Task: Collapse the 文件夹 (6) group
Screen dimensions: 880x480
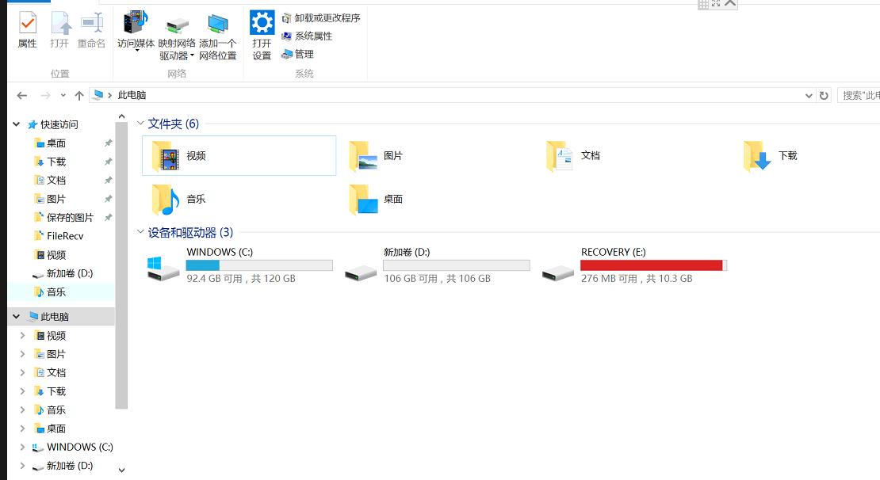Action: tap(140, 124)
